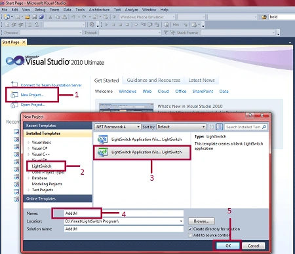Open the File menu
Screen dimensions: 295x254
pyautogui.click(x=5, y=10)
